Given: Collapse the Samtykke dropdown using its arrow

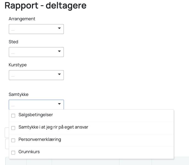Looking at the screenshot, I should [59, 104].
